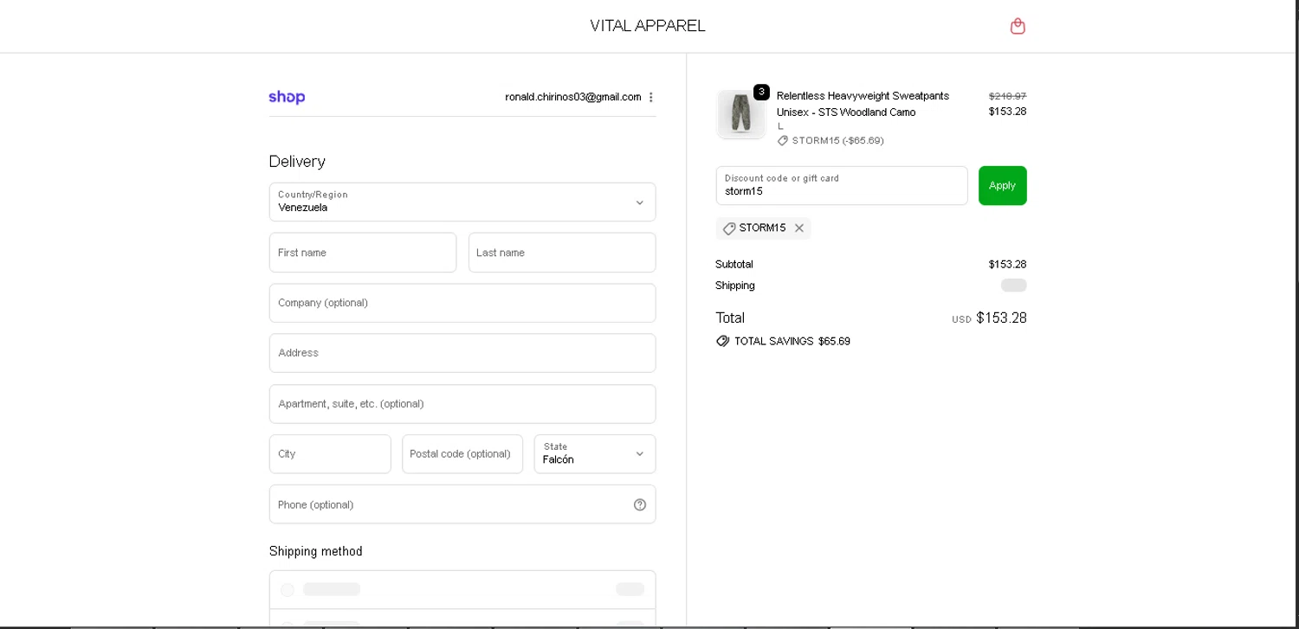Click the City field
Screen dimensions: 1299x629
(330, 453)
